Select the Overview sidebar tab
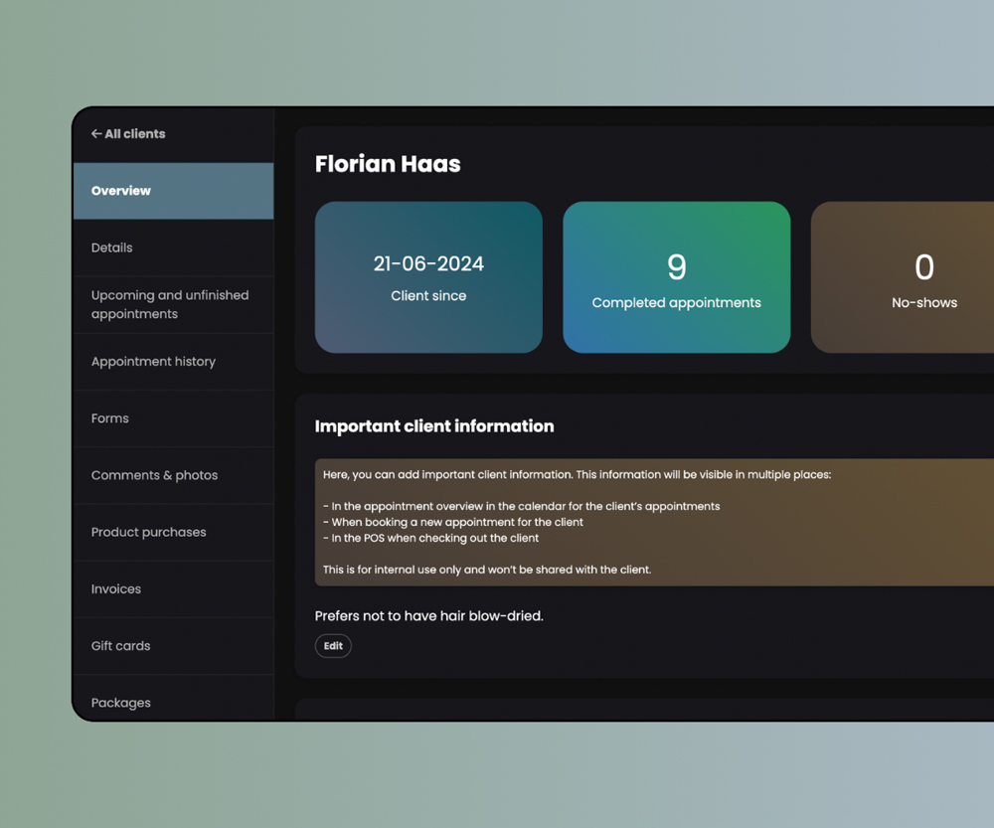 pos(173,191)
